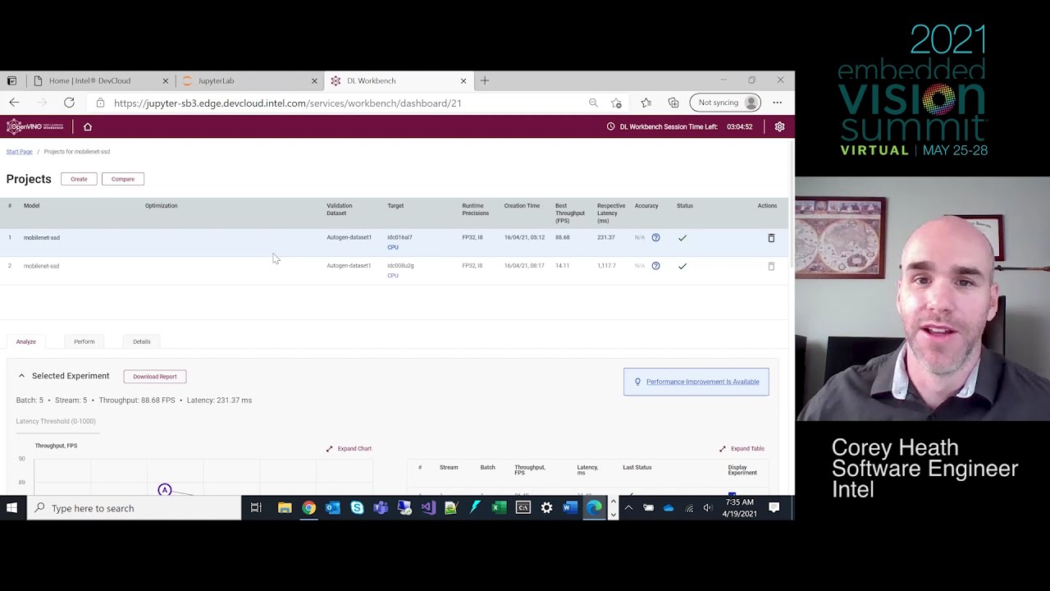The width and height of the screenshot is (1050, 591).
Task: Refresh the browser page
Action: click(69, 103)
